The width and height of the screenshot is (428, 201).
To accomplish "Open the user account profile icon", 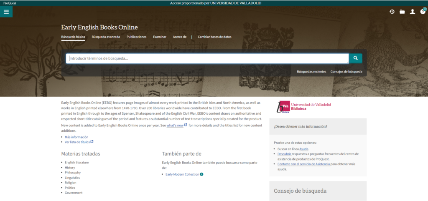I will pos(413,12).
